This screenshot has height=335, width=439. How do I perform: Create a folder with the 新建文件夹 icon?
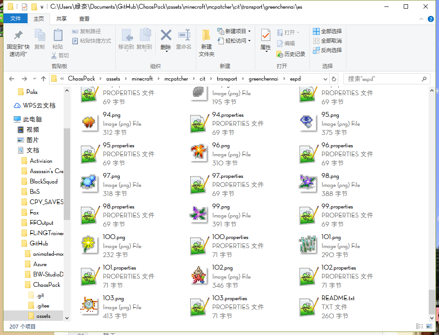pos(206,36)
